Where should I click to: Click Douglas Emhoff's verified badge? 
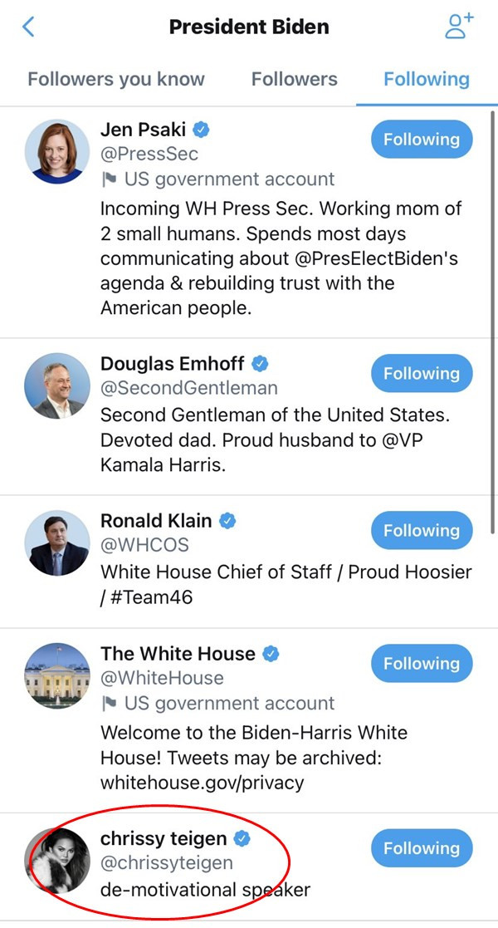click(x=261, y=363)
